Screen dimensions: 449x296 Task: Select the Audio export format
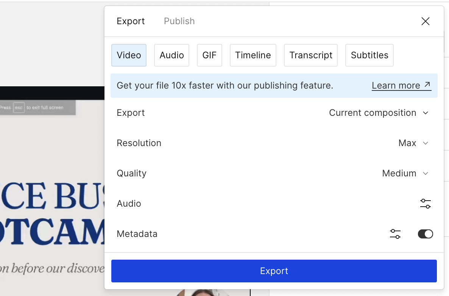click(171, 55)
